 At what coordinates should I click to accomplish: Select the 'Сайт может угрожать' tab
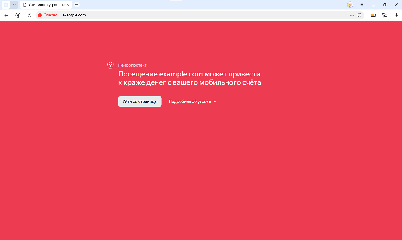pos(45,5)
